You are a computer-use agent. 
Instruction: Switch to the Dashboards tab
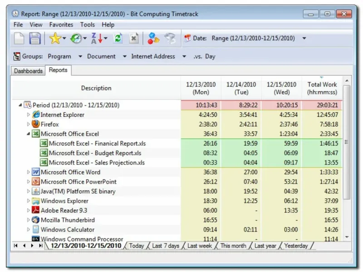coord(28,71)
